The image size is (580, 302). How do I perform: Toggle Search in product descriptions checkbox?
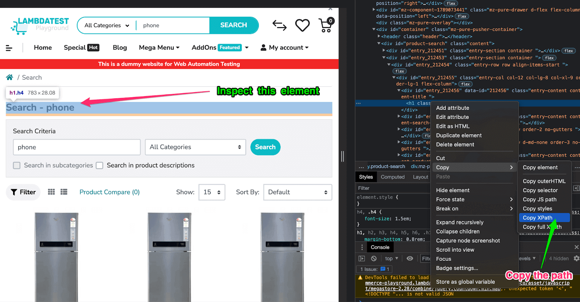[100, 166]
